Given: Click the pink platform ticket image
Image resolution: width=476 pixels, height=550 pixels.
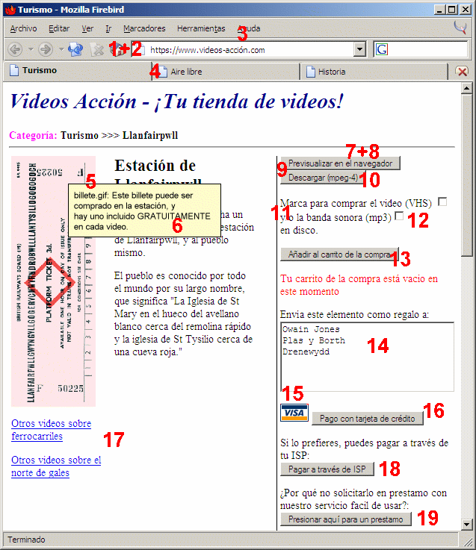Looking at the screenshot, I should (x=53, y=281).
